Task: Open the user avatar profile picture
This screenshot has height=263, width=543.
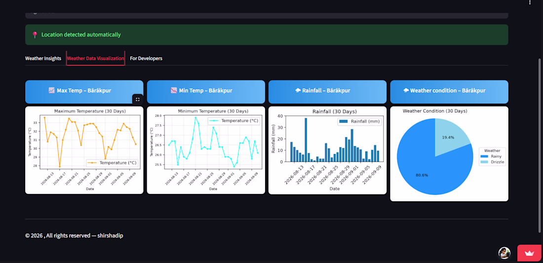Action: click(504, 253)
